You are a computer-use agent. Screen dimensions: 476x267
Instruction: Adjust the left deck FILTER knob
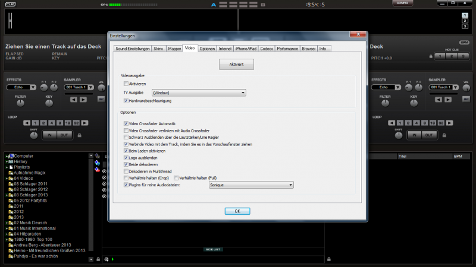[20, 103]
